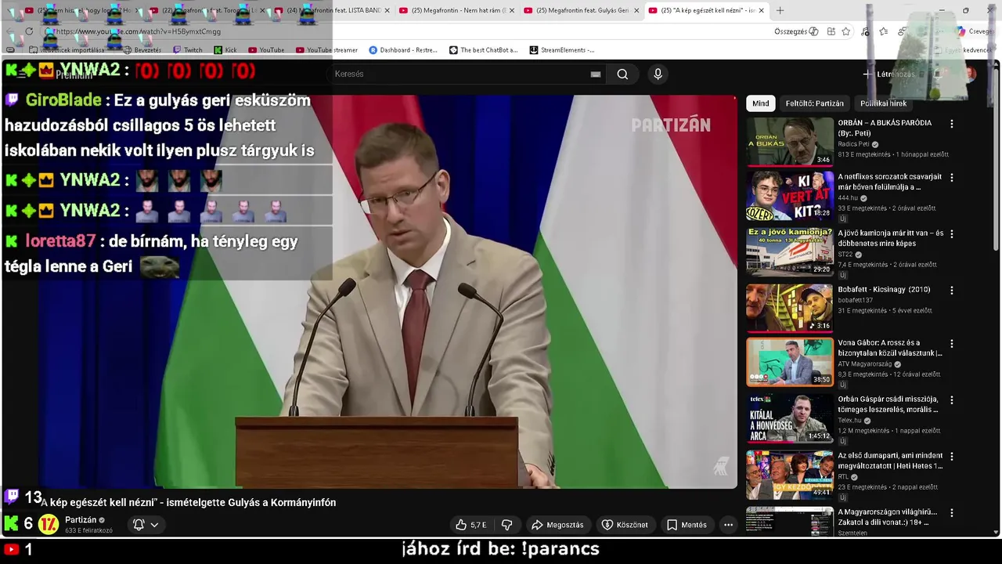Image resolution: width=1002 pixels, height=564 pixels.
Task: Select Politikai hírek filter chip
Action: click(883, 103)
